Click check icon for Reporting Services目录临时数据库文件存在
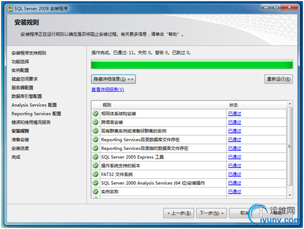Screen dimensions: 304x229 (95, 148)
